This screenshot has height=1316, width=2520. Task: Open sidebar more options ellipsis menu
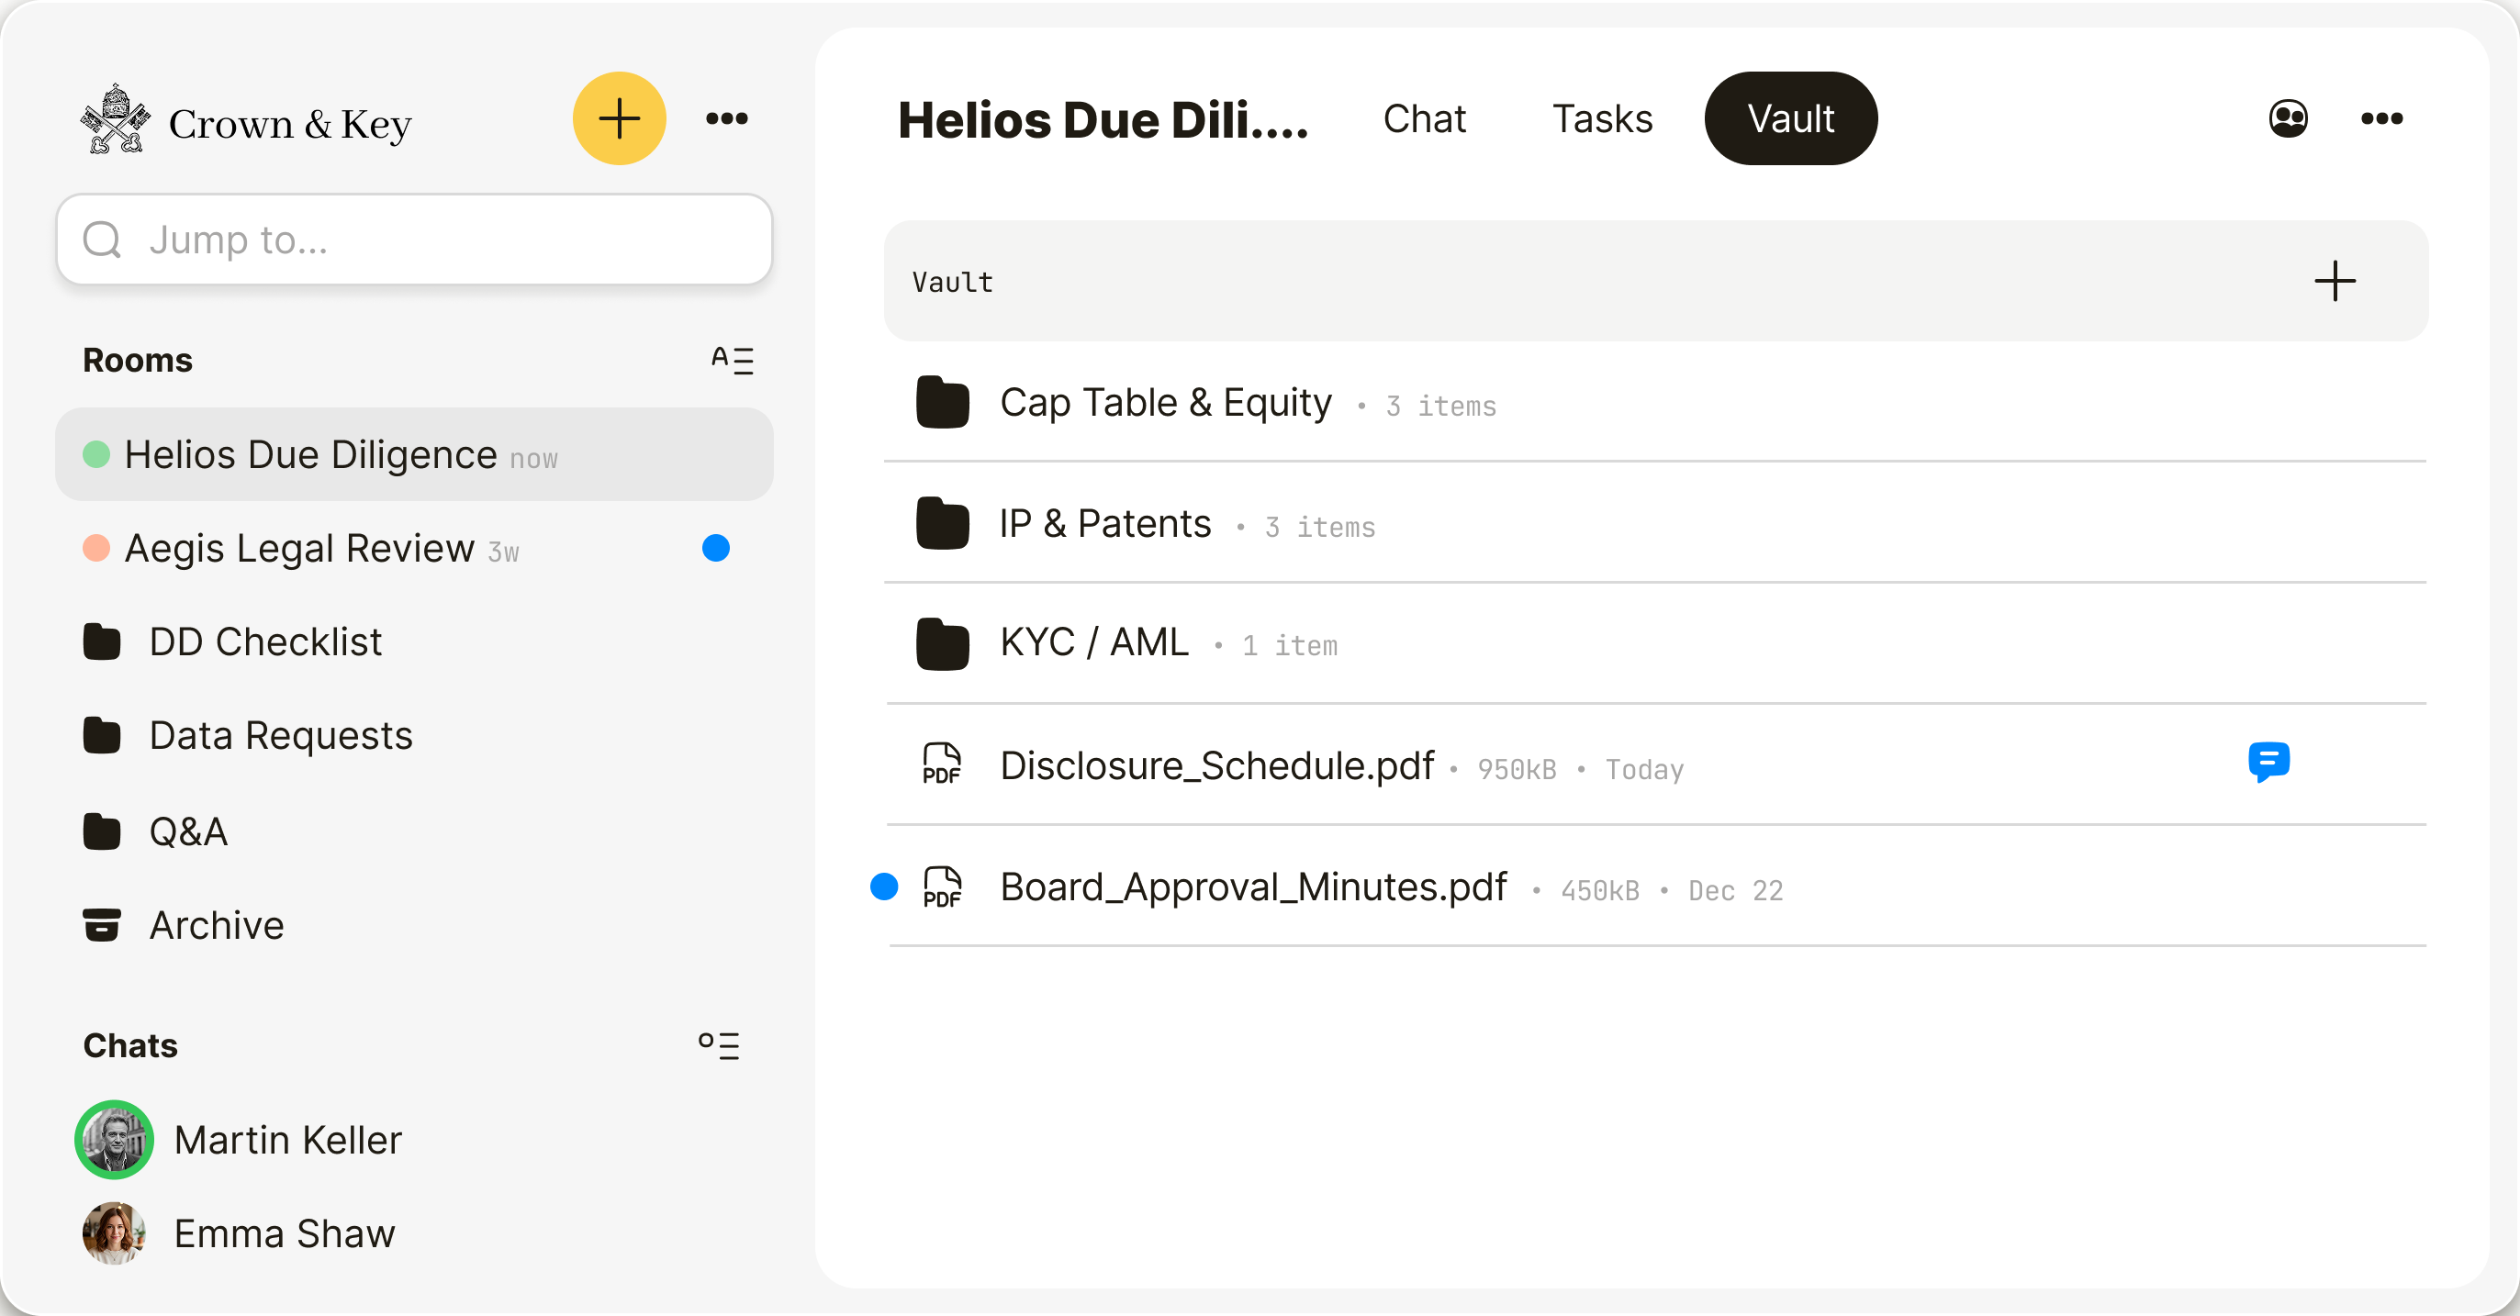(x=727, y=118)
